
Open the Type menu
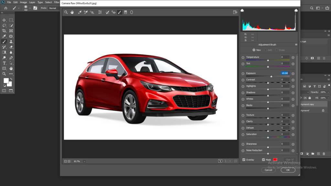tap(40, 2)
